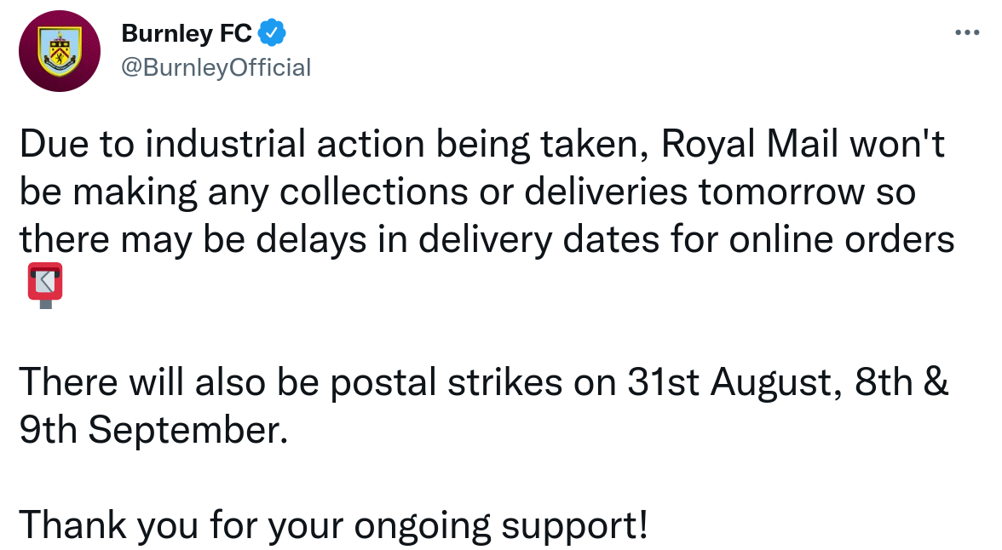Open the three-dot more options menu
This screenshot has width=1002, height=550.
[967, 33]
